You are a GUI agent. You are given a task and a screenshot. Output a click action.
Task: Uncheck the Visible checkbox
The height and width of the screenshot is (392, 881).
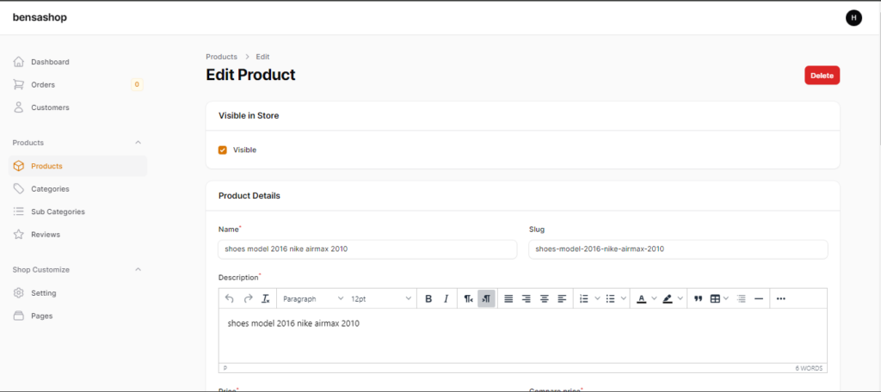coord(223,150)
